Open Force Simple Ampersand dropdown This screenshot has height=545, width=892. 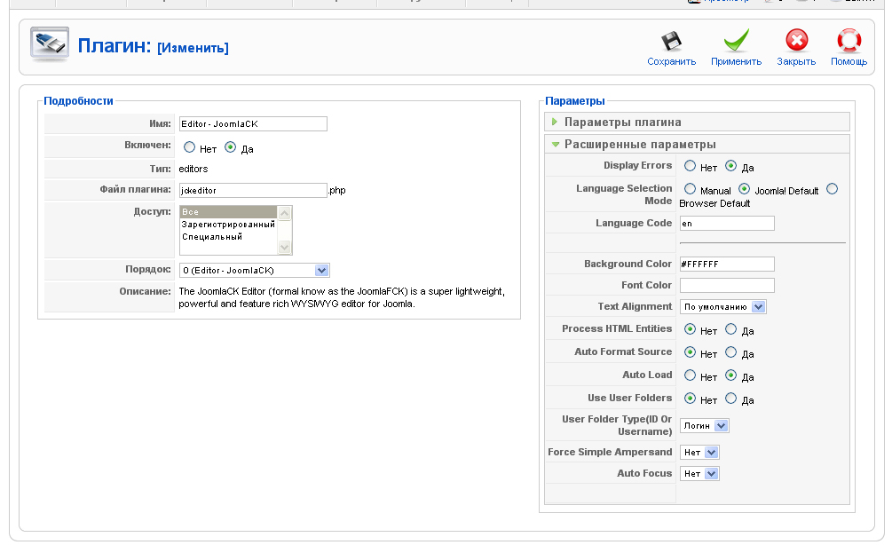(699, 453)
